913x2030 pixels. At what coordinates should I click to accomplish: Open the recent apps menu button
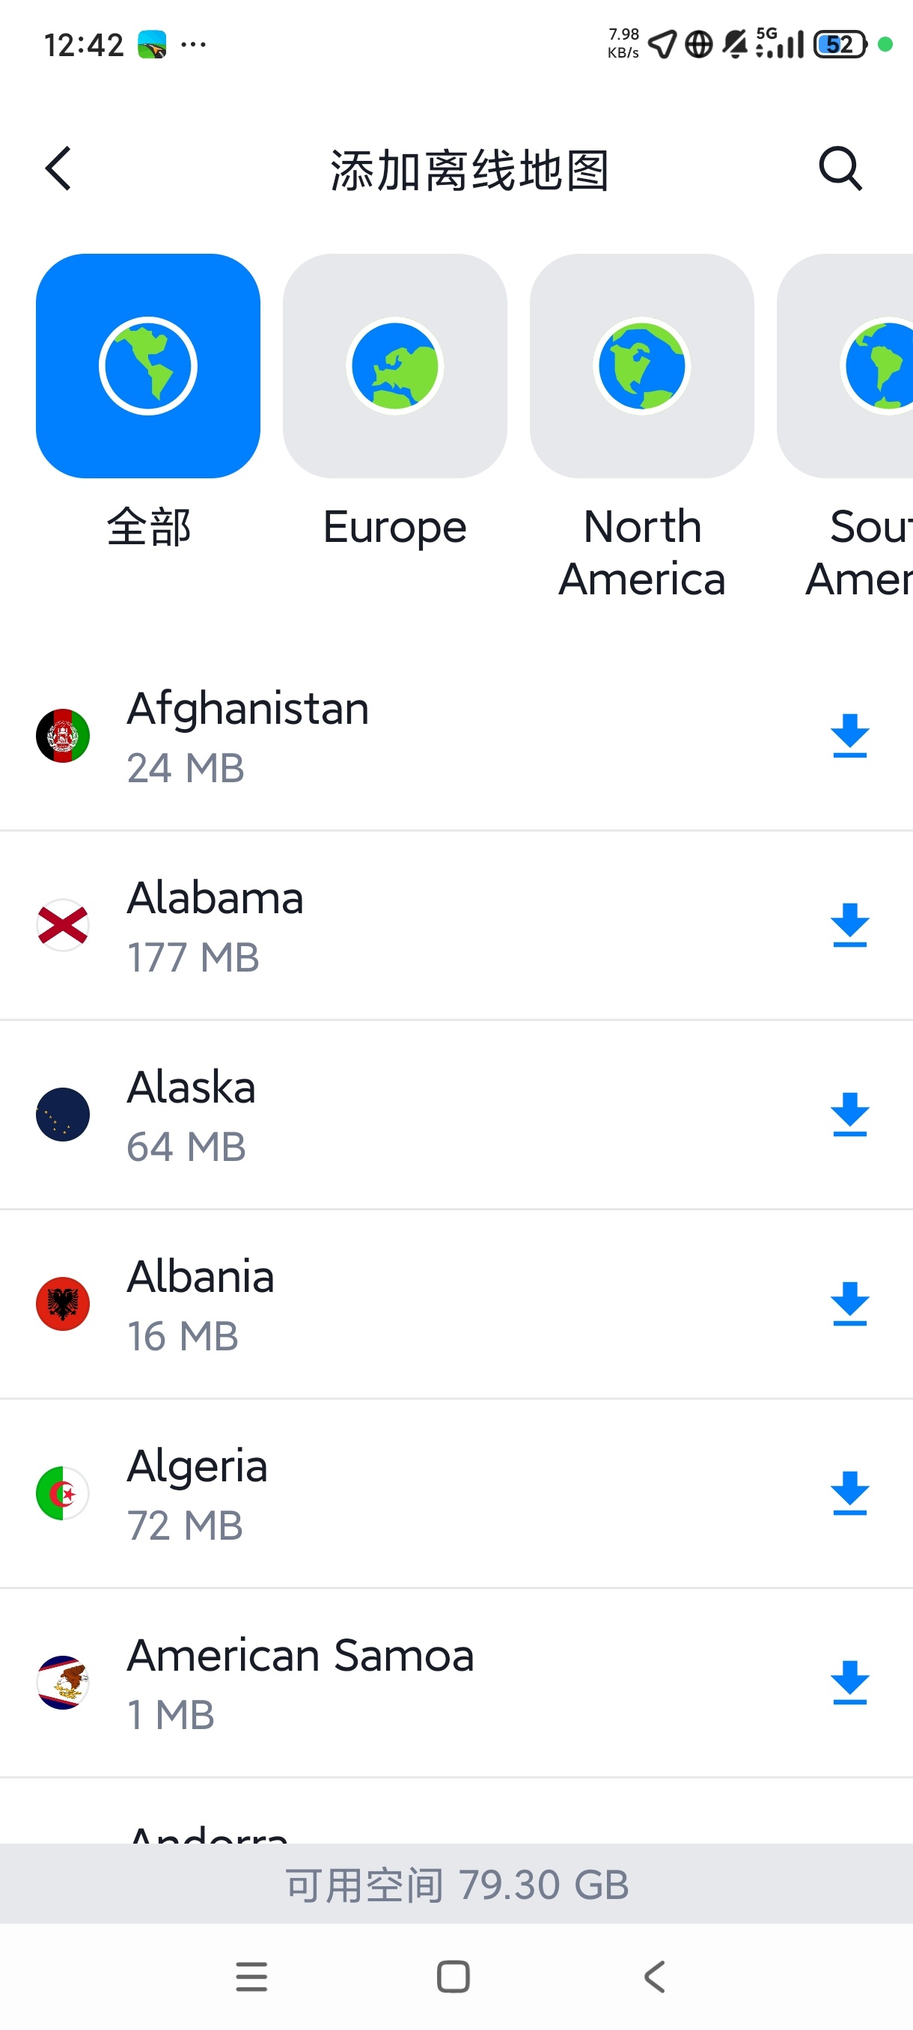(251, 1976)
